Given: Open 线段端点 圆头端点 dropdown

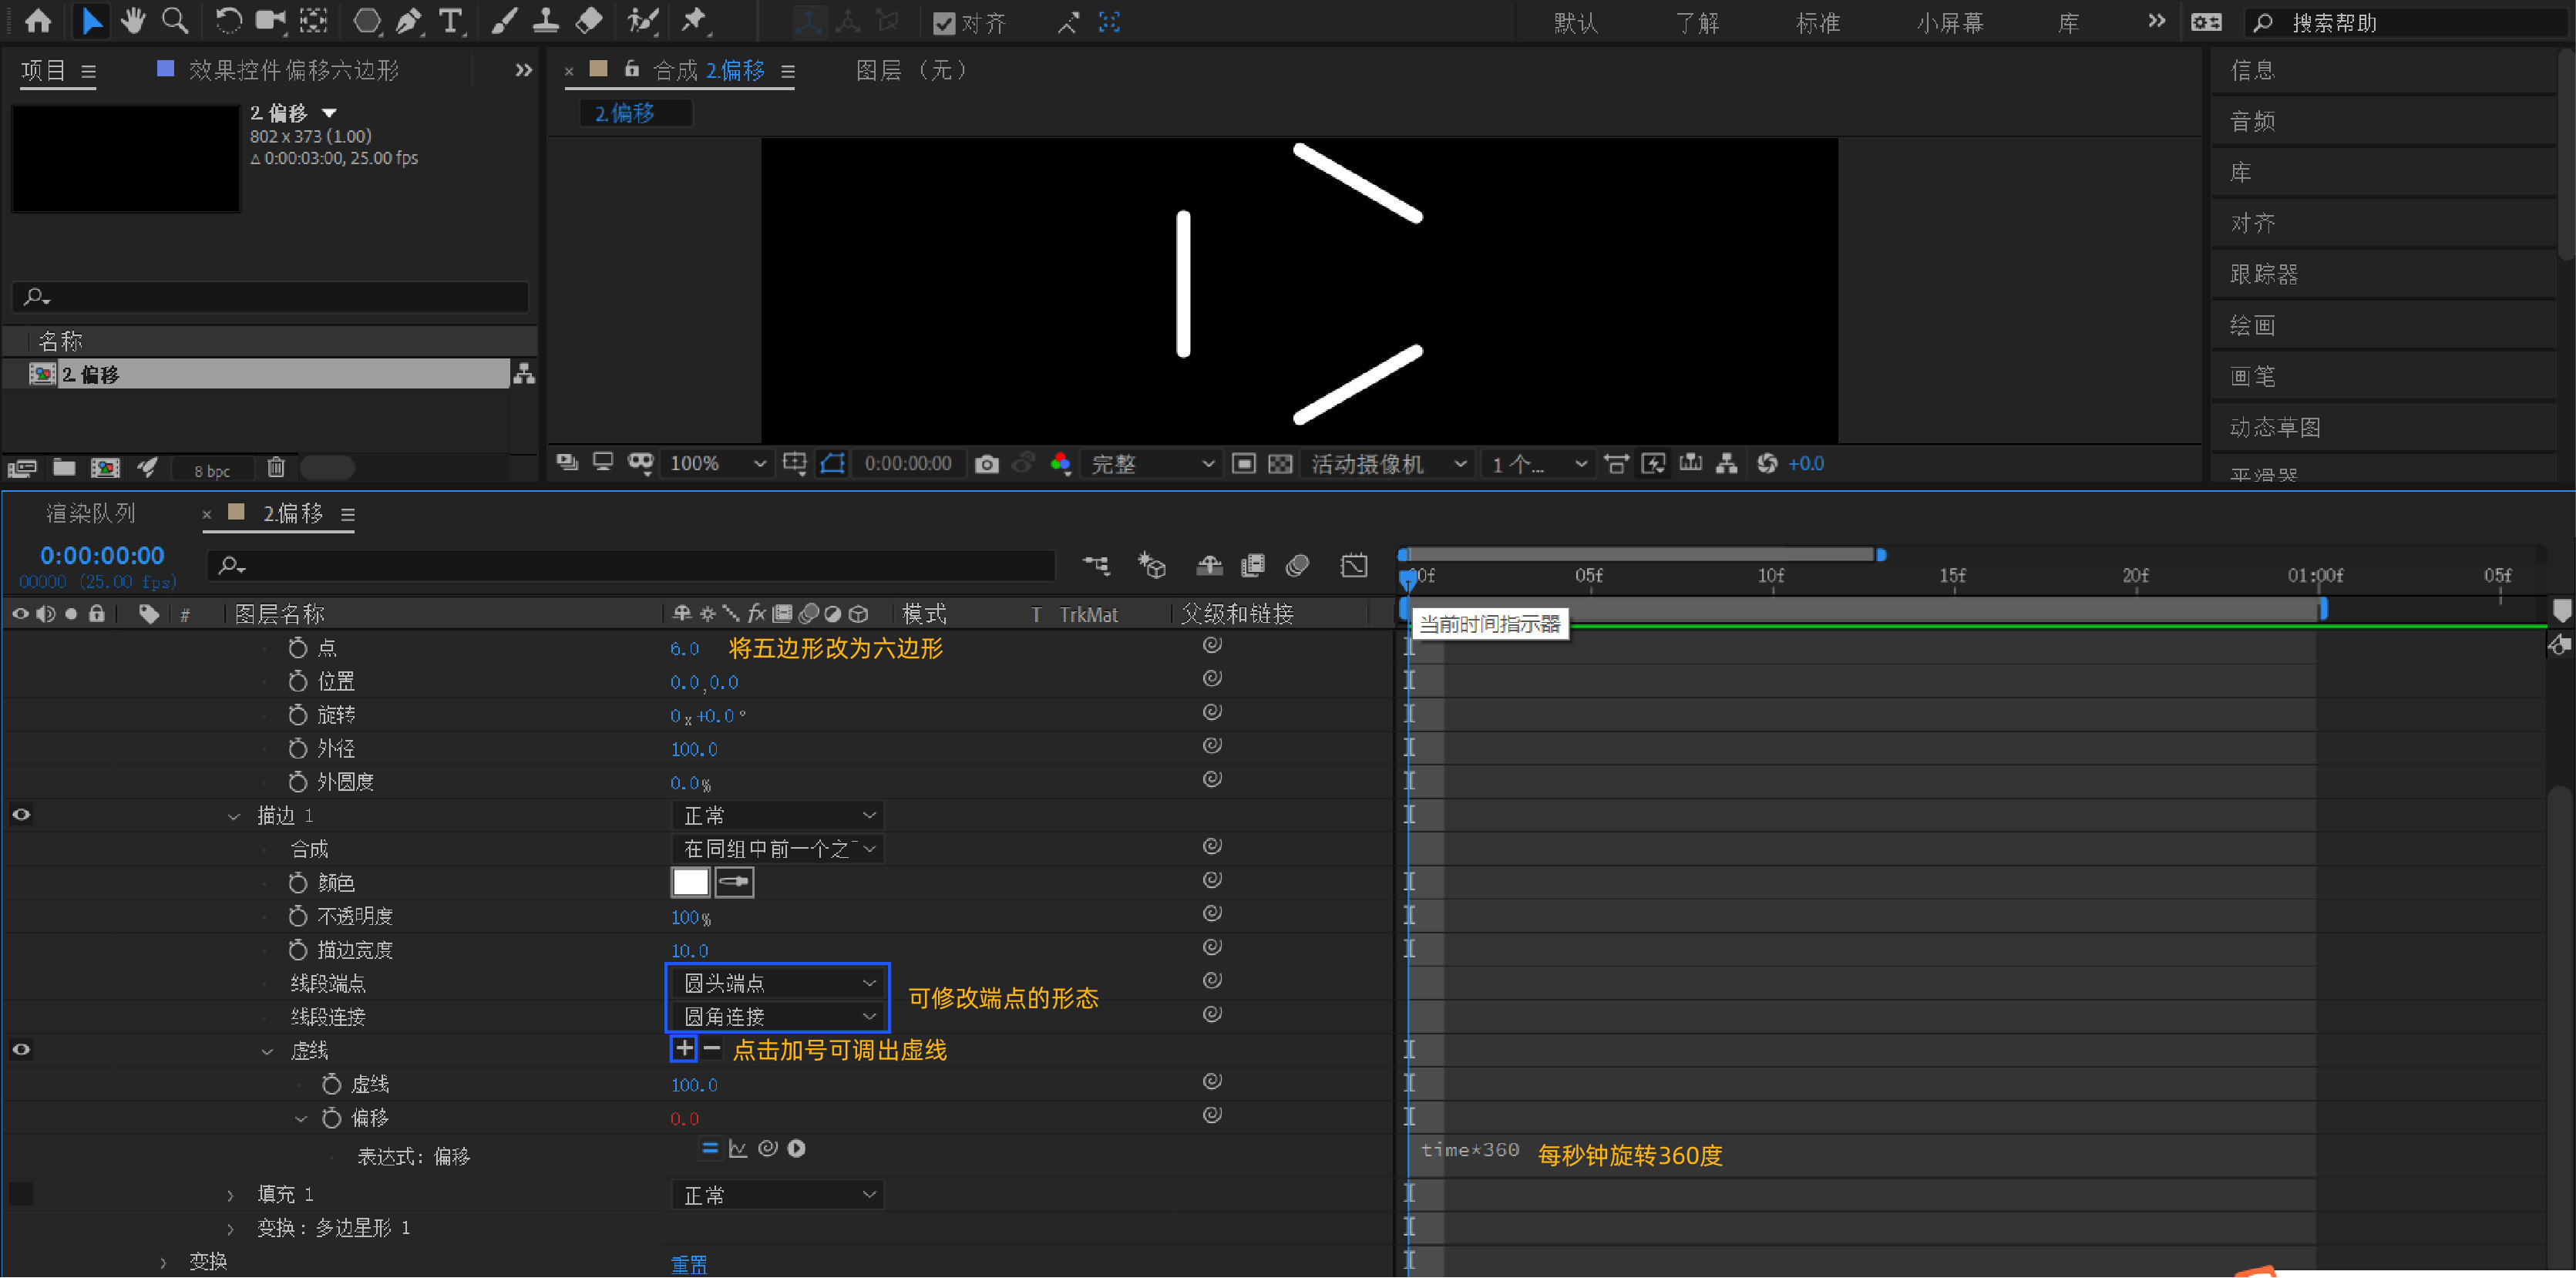Looking at the screenshot, I should click(x=777, y=983).
